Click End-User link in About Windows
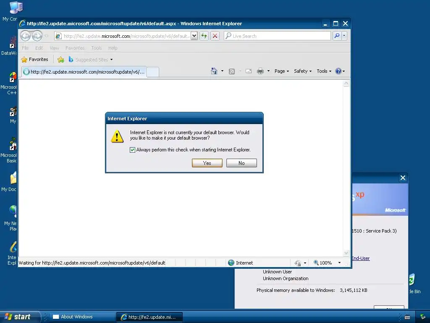430x323 pixels. (361, 258)
